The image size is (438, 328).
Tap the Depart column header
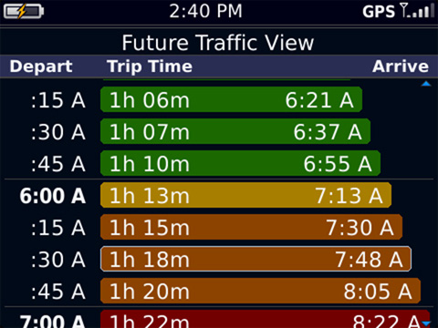click(x=41, y=67)
